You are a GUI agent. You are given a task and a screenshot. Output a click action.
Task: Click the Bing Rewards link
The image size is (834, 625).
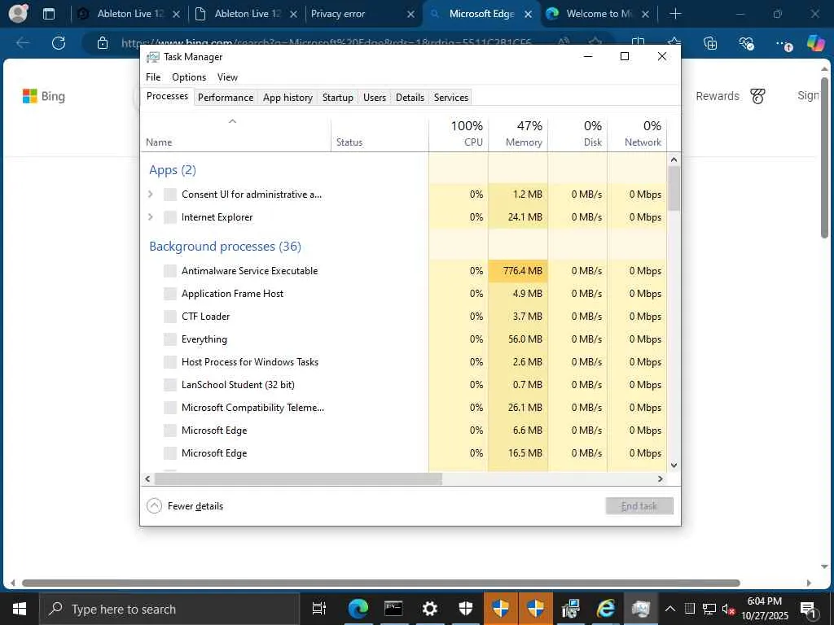pos(717,96)
